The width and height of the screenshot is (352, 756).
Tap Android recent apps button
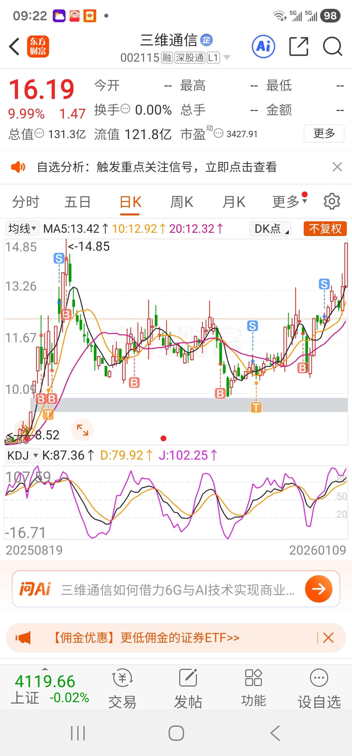[x=78, y=733]
